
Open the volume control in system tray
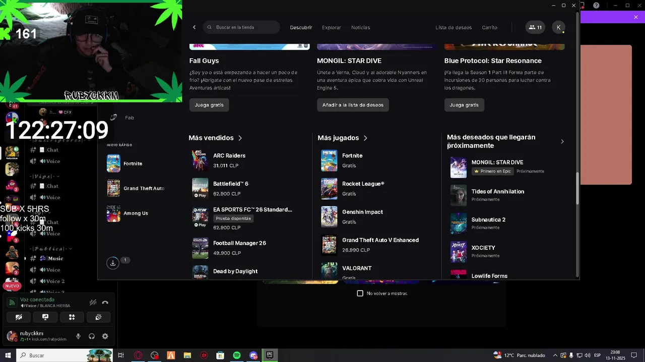[x=588, y=355]
